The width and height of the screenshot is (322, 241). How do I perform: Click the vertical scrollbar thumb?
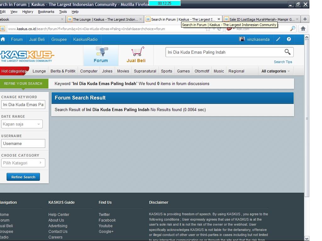coord(307,118)
